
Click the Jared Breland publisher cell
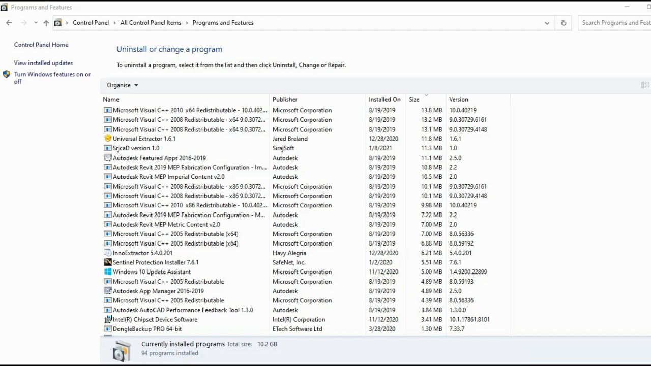click(x=290, y=139)
